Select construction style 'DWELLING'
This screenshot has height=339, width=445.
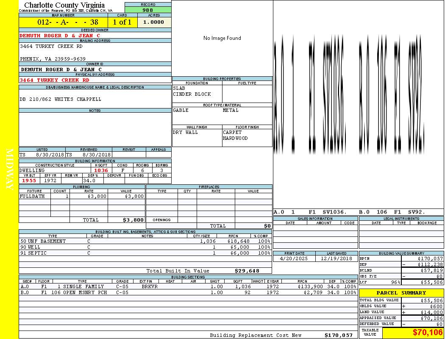click(32, 170)
